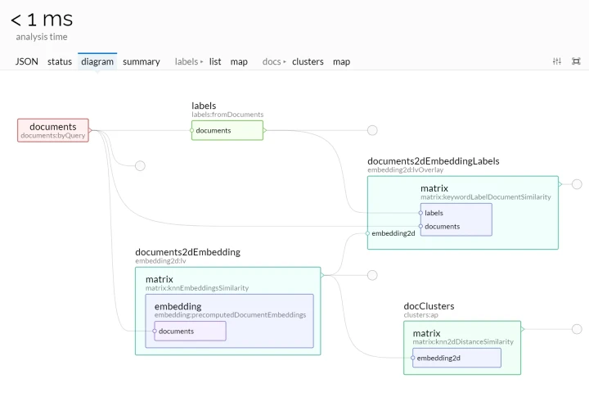Click the matrix:knn2dDistanceSimilarity label
The width and height of the screenshot is (589, 406).
click(463, 341)
